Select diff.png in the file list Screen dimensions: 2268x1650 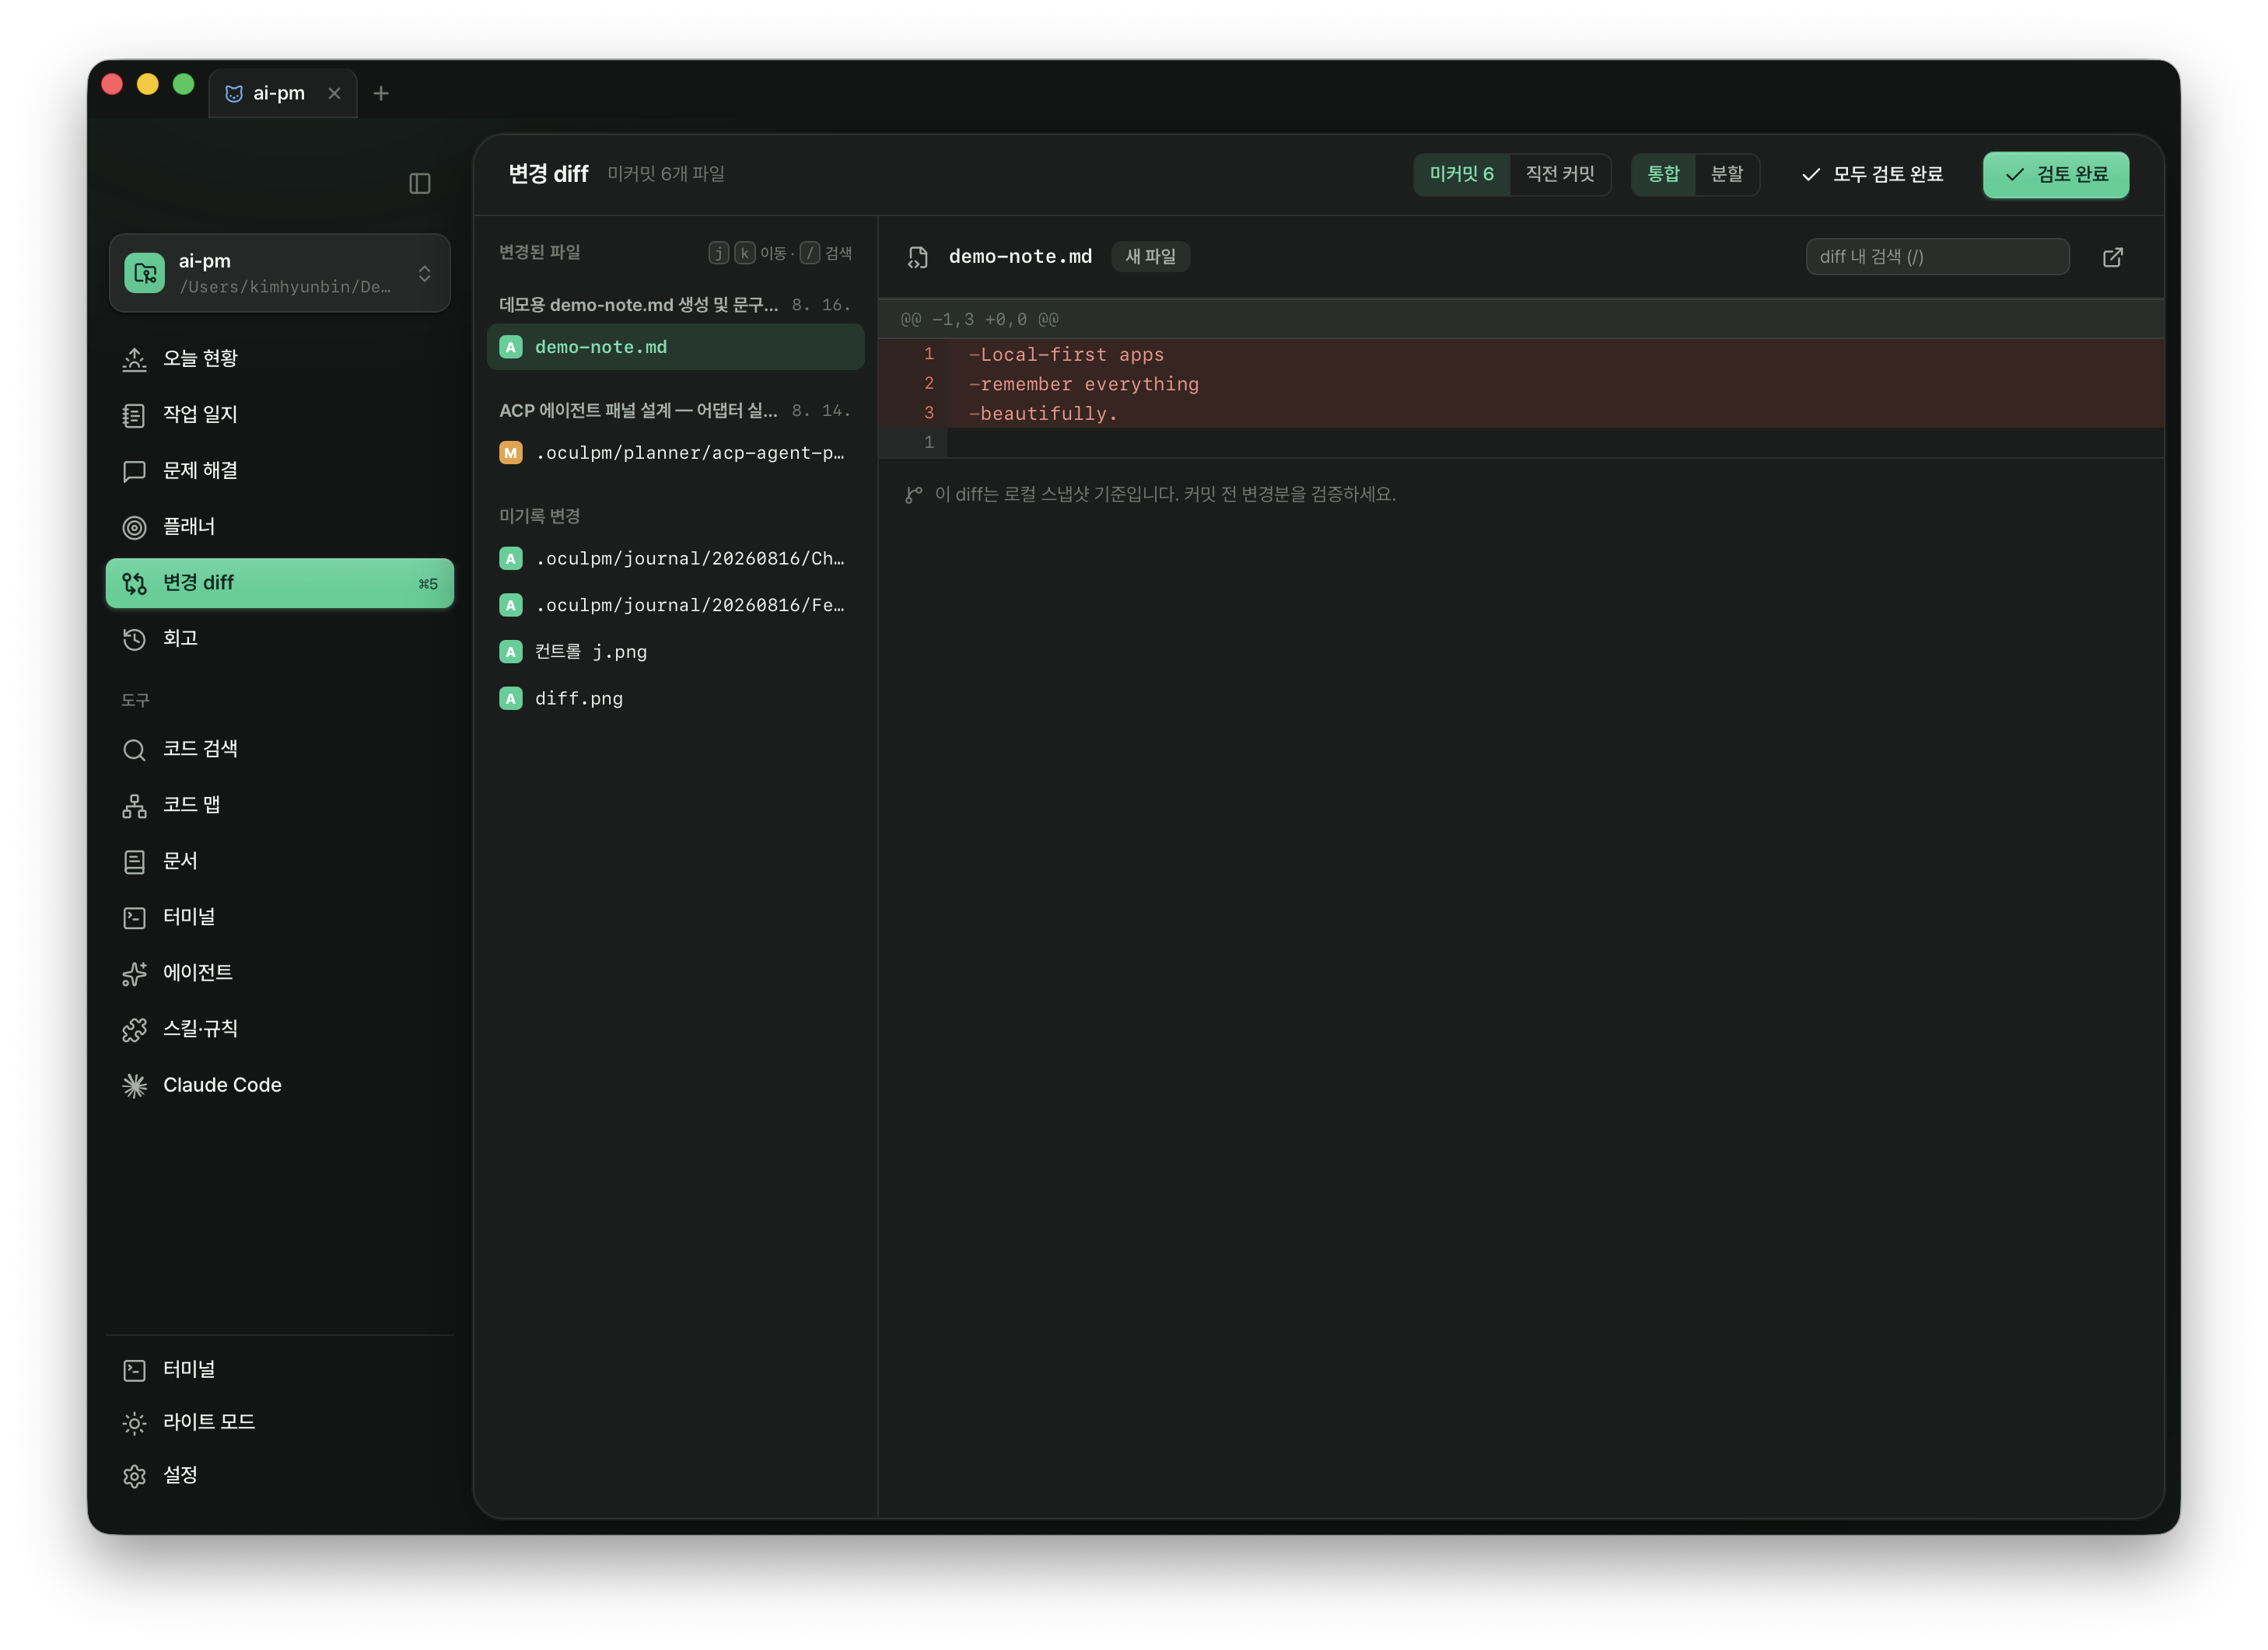675,699
